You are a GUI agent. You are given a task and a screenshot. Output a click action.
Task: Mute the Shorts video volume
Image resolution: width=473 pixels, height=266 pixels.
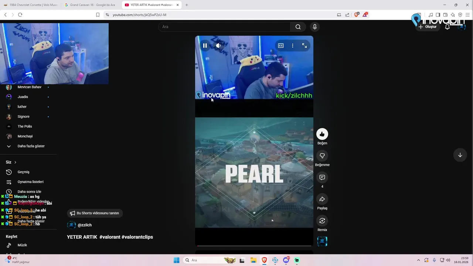coord(218,45)
